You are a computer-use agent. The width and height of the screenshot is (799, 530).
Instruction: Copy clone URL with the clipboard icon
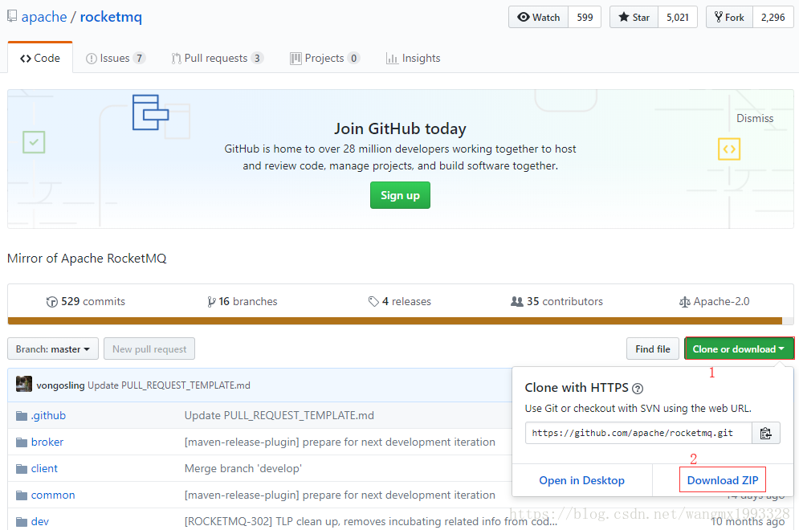pyautogui.click(x=766, y=433)
